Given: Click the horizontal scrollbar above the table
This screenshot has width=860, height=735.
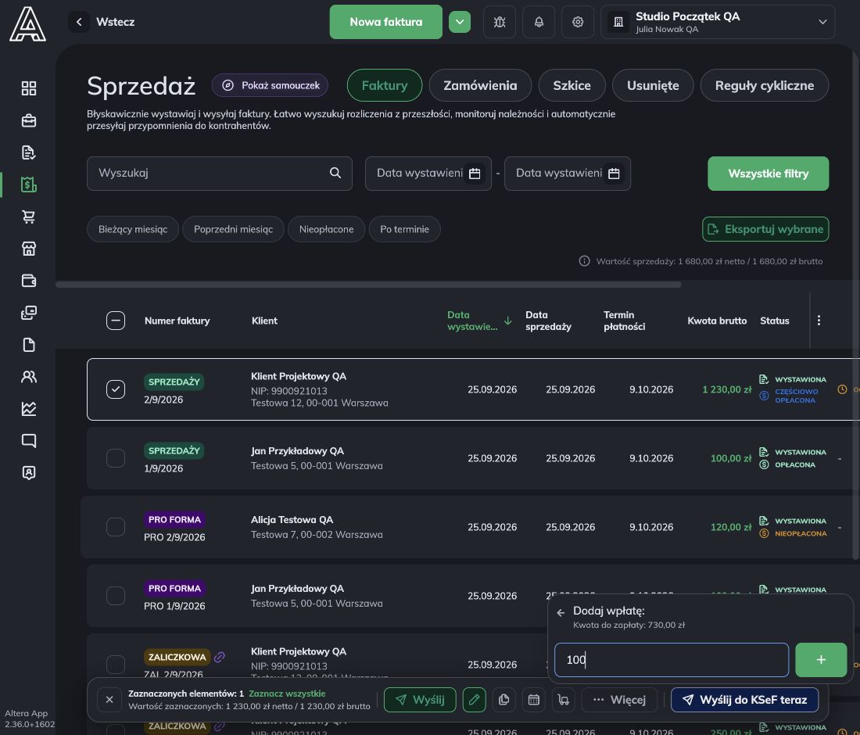Looking at the screenshot, I should coord(368,285).
